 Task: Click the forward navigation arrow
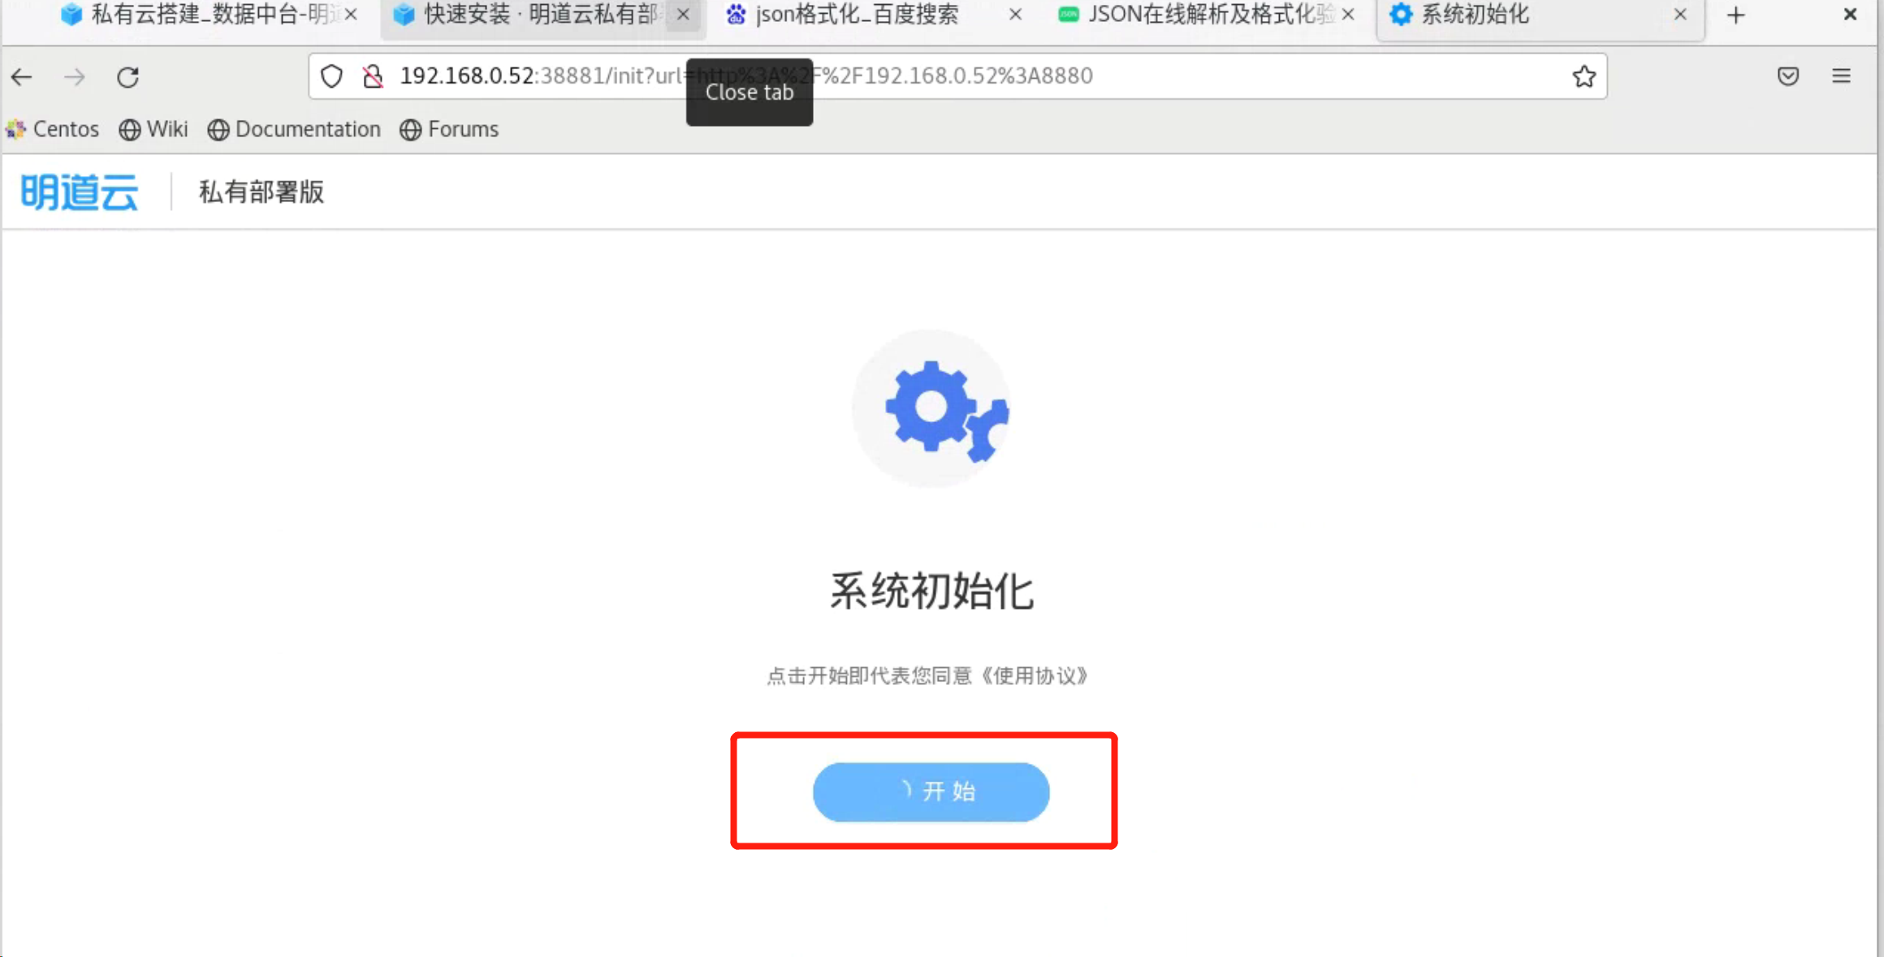(x=75, y=77)
